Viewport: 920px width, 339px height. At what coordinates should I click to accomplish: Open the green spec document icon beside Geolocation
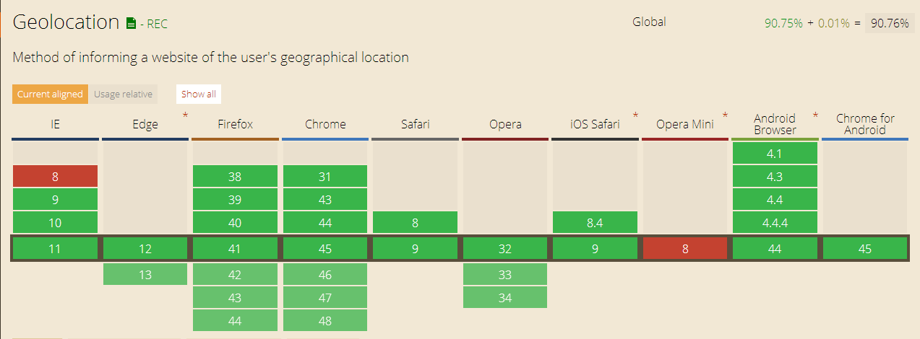[131, 24]
